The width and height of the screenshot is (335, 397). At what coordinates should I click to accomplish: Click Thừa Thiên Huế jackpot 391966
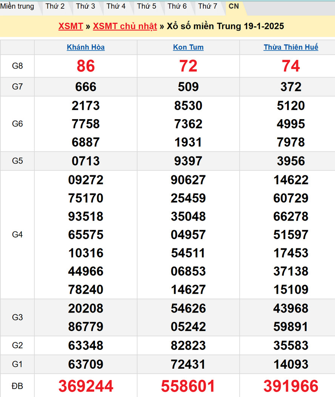pos(291,386)
